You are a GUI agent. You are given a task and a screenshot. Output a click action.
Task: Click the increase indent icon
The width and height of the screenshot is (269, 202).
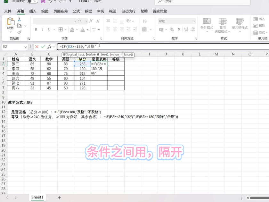pos(135,29)
